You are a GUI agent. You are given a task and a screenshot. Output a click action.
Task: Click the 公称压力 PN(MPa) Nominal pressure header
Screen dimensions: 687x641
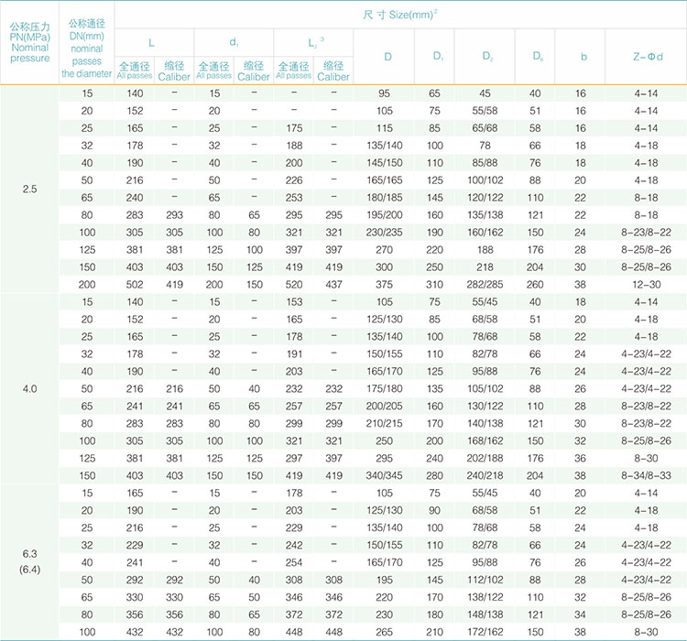30,42
